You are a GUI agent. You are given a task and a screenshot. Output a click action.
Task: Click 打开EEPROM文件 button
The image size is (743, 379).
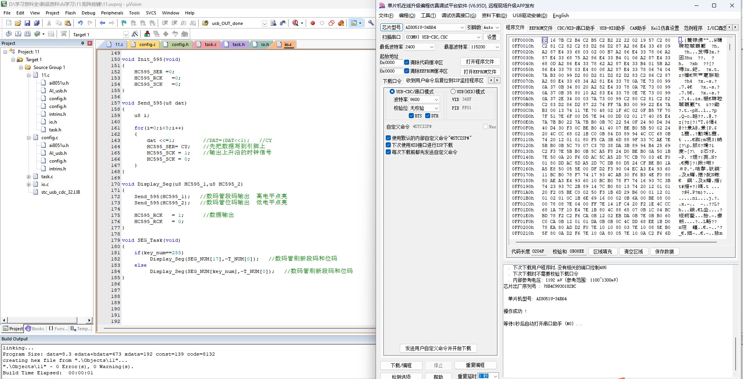480,72
